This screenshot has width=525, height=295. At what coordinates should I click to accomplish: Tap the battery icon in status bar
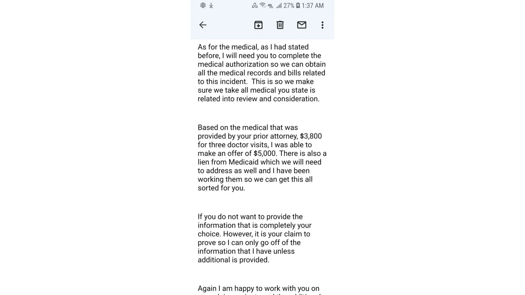coord(298,6)
